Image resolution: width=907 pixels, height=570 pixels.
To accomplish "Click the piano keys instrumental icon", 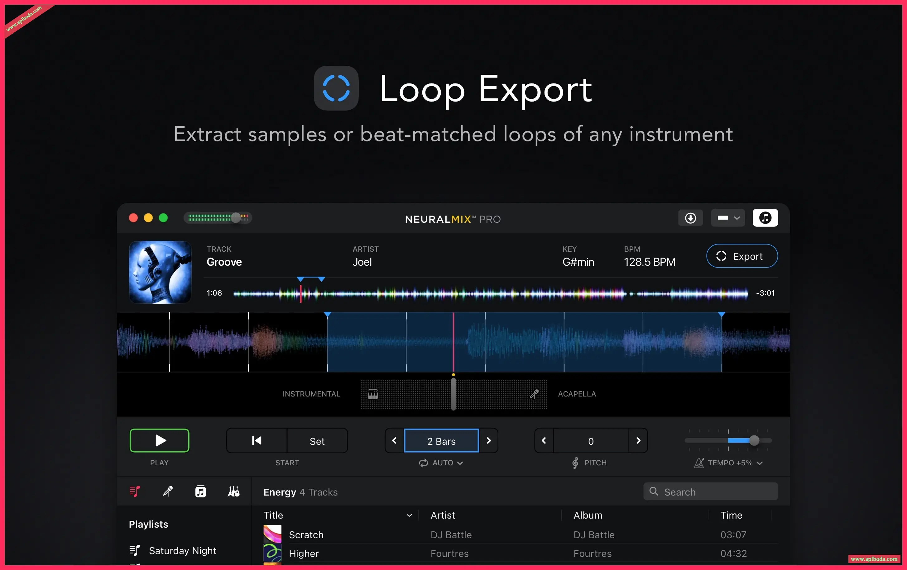I will tap(372, 394).
